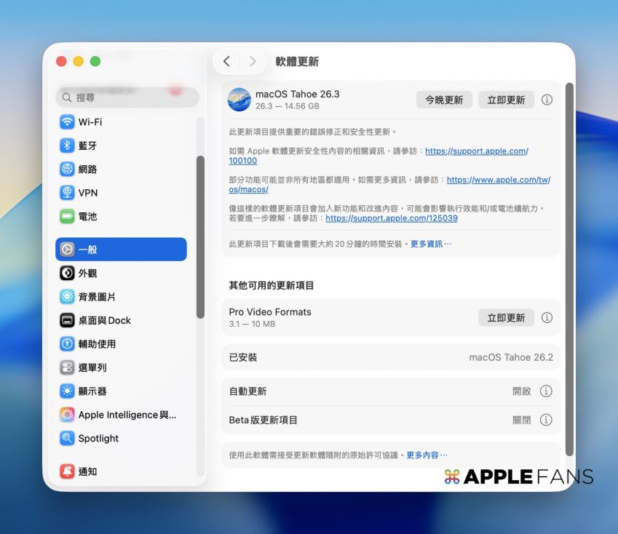Expand 更多資訊 about installation time
This screenshot has width=618, height=534.
tap(430, 244)
